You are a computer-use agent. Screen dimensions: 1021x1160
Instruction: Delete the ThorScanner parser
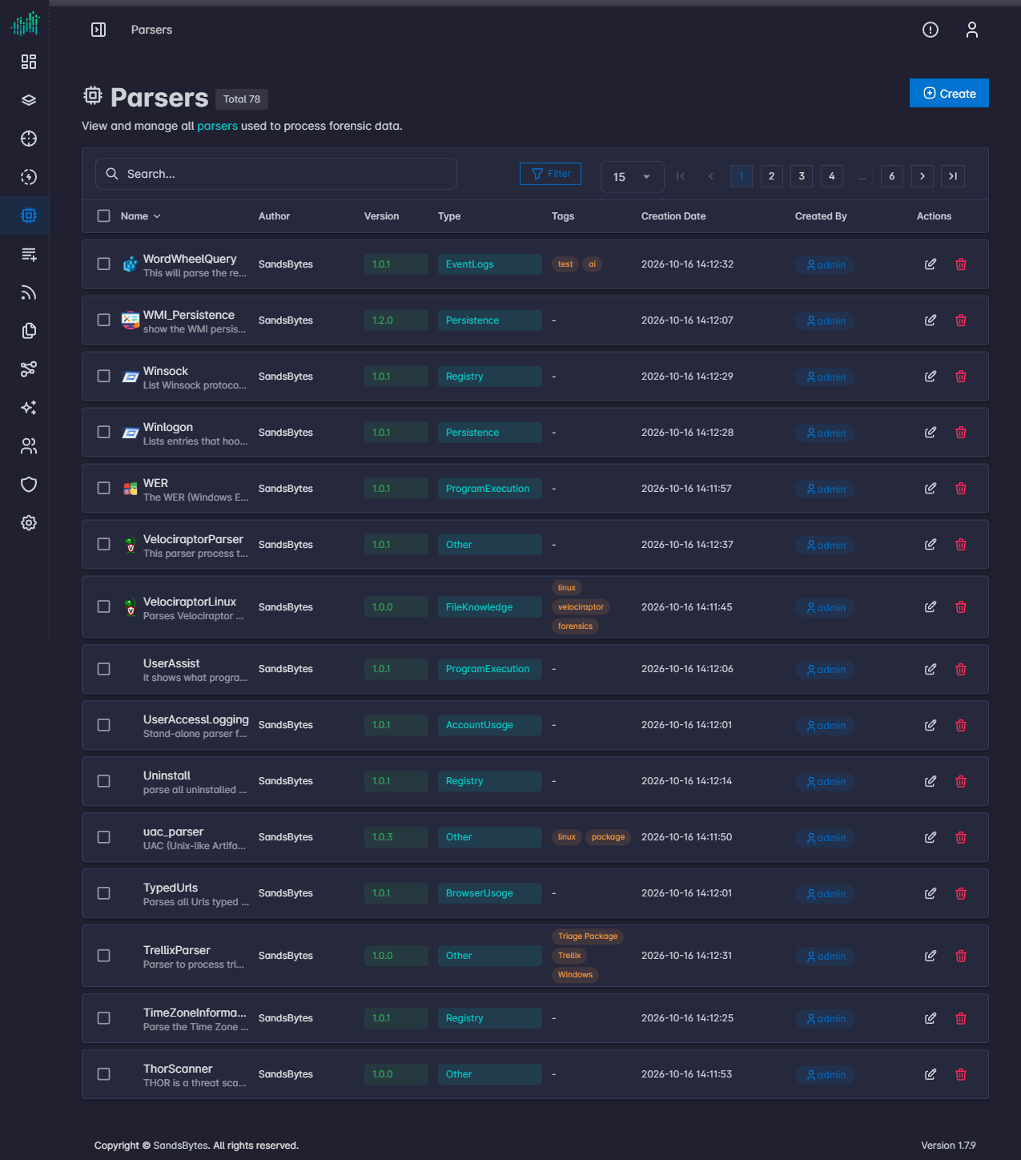click(x=961, y=1074)
